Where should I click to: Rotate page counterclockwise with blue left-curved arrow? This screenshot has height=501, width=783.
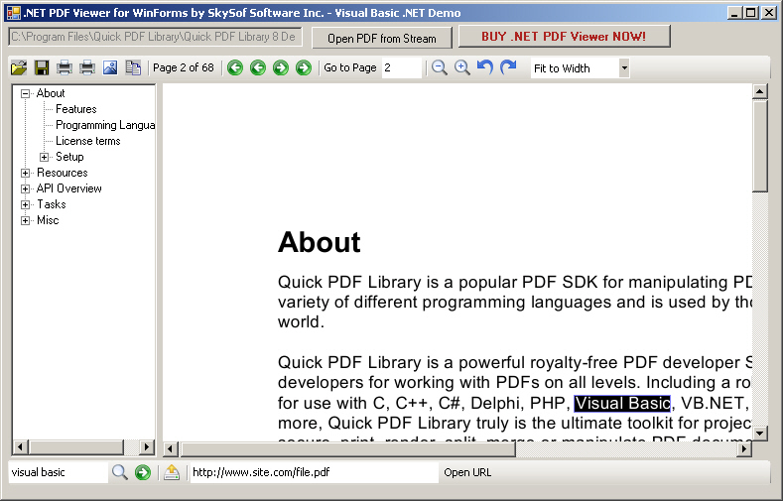485,66
